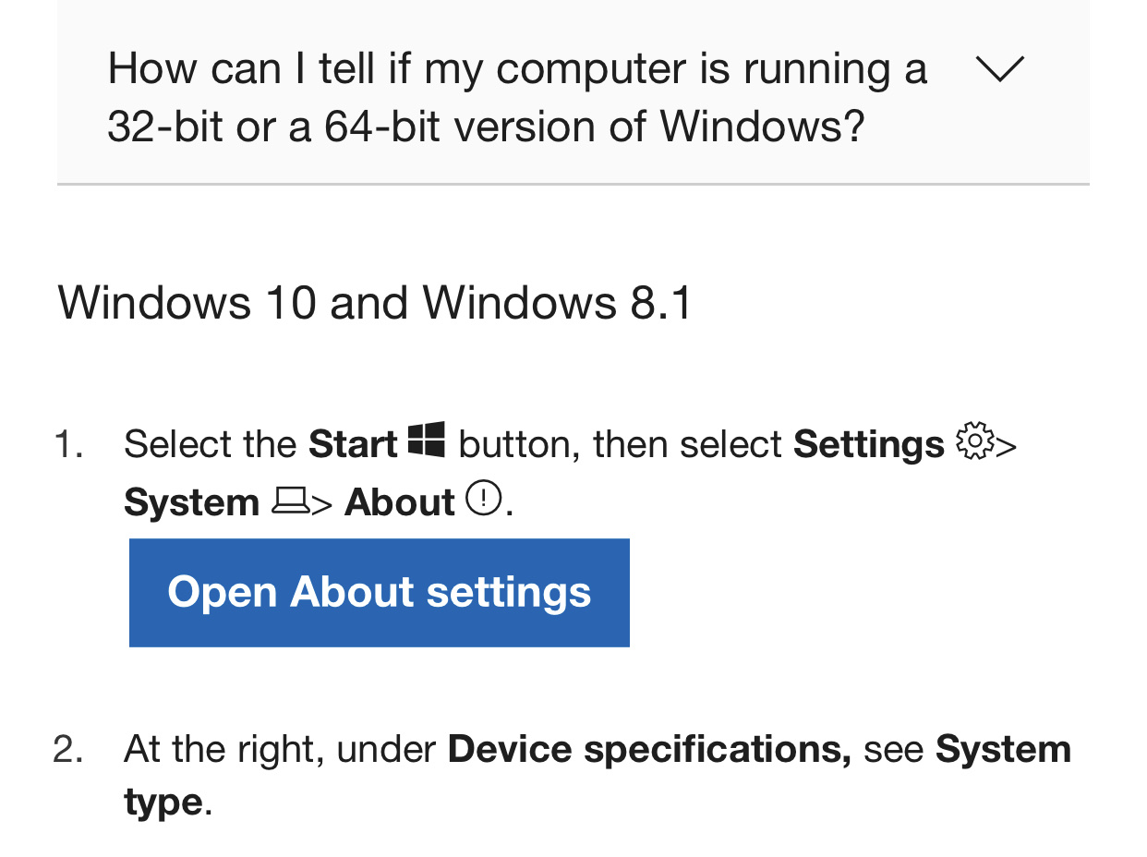Select the bold Settings text in step 1
1147x857 pixels.
pos(868,443)
